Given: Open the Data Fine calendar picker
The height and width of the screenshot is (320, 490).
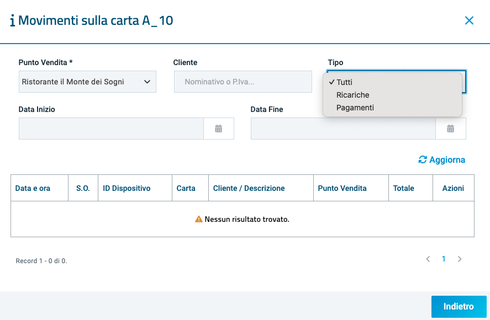Looking at the screenshot, I should coord(450,129).
